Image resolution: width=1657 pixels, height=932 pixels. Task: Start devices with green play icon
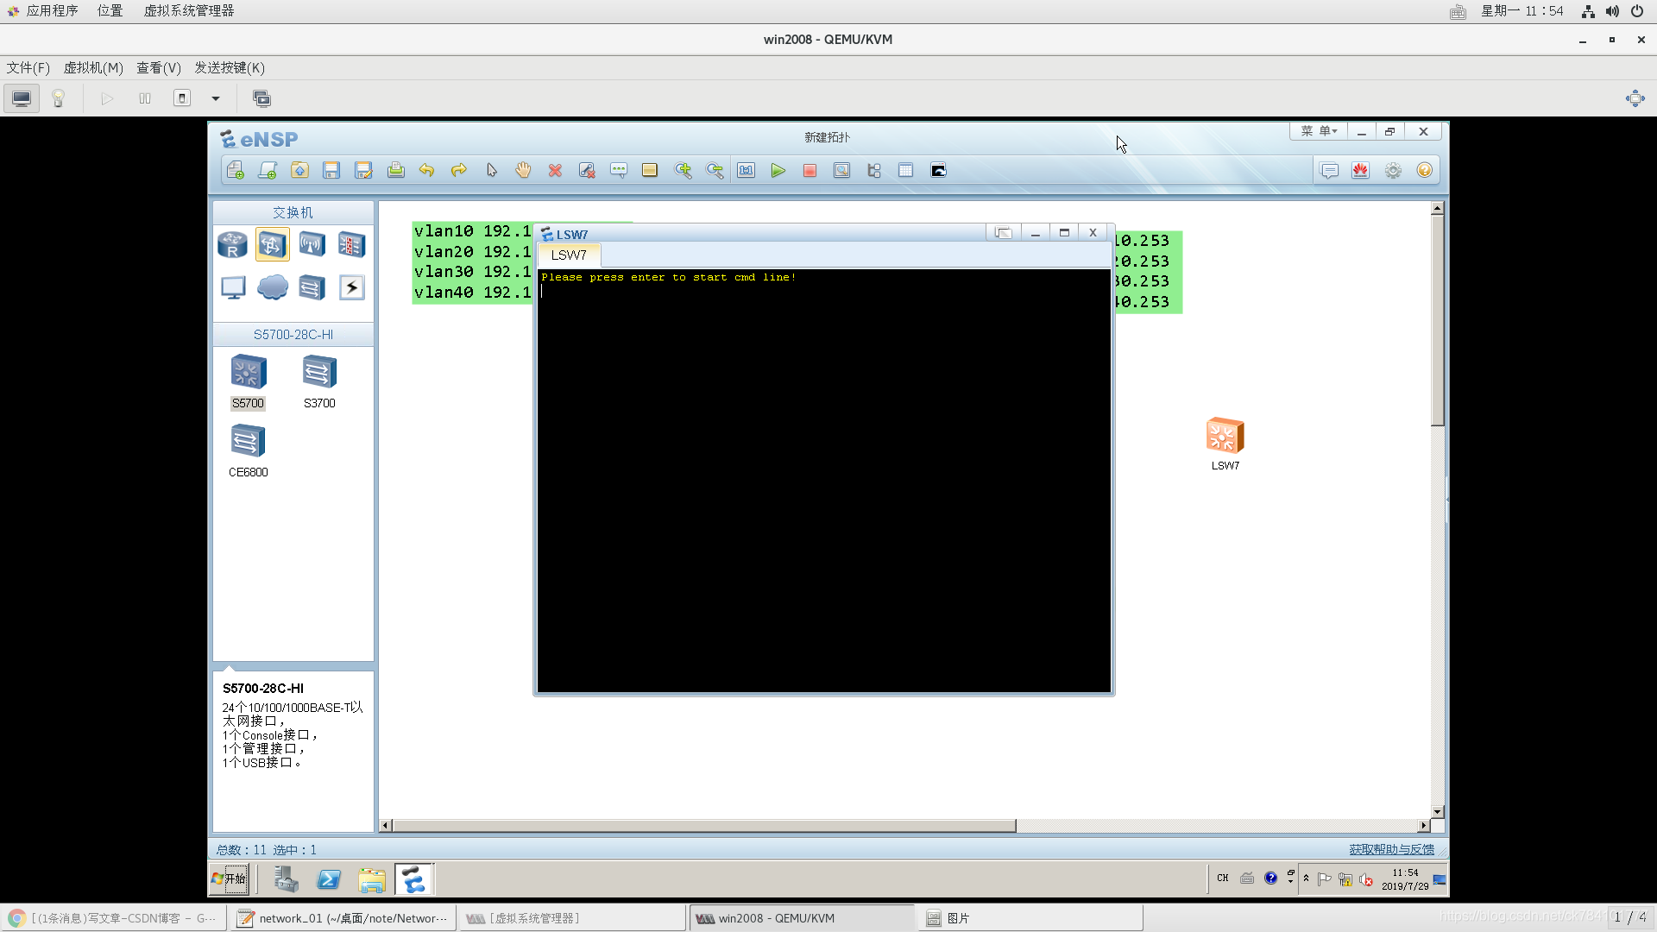[778, 171]
